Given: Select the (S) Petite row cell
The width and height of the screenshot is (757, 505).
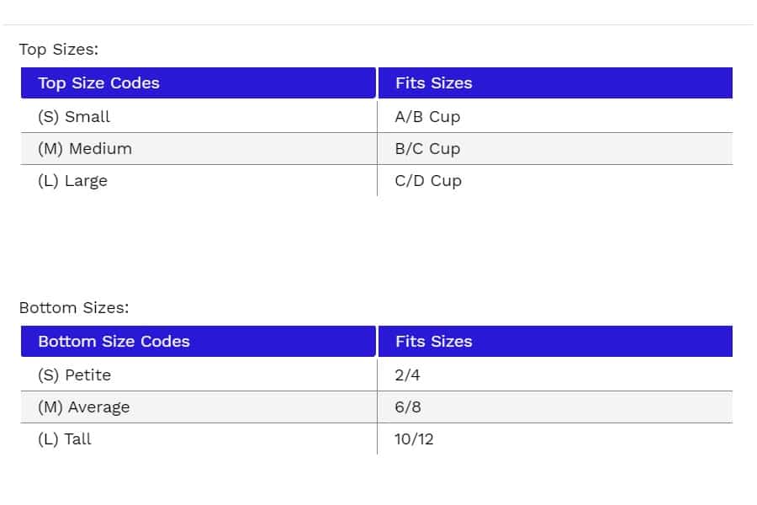Looking at the screenshot, I should coord(74,375).
